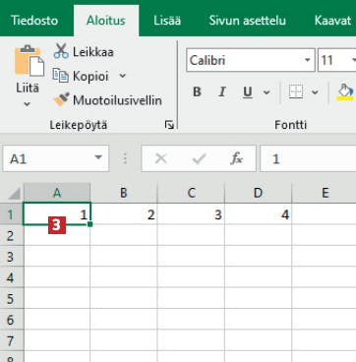Expand the Calibri font name dropdown

pyautogui.click(x=307, y=60)
